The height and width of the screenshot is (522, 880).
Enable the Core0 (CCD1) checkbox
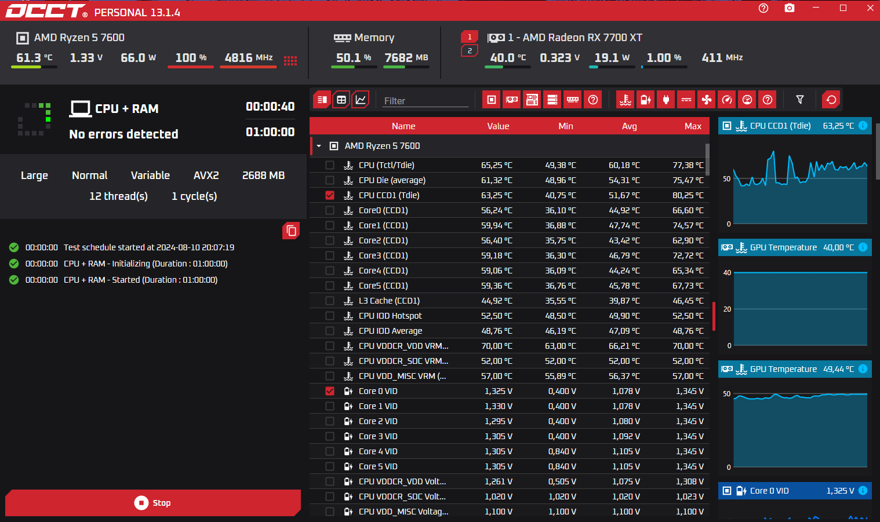(x=330, y=210)
